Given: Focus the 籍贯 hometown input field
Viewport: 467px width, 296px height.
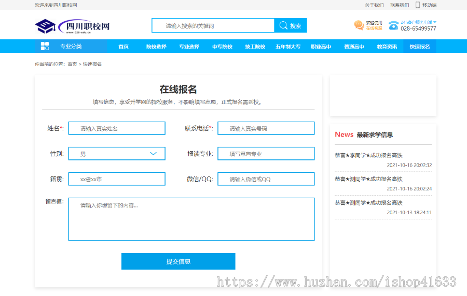Looking at the screenshot, I should click(117, 179).
